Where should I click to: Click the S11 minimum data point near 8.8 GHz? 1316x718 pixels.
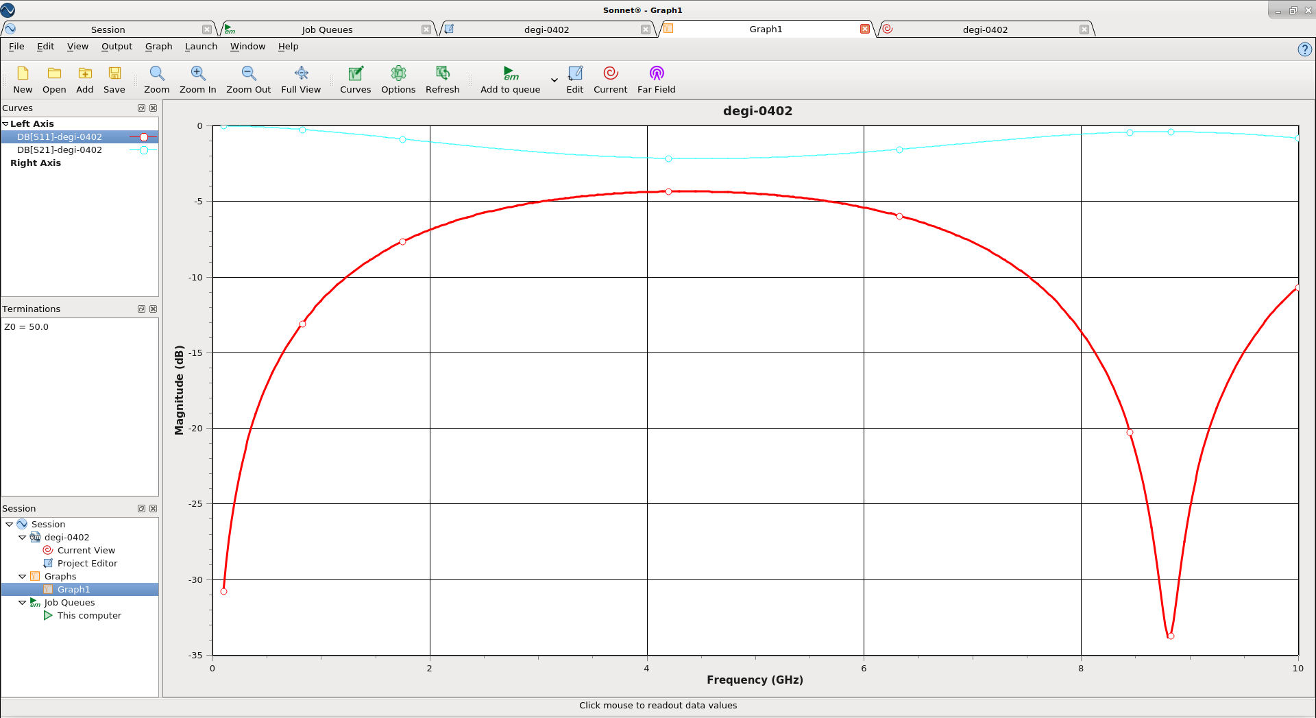tap(1171, 636)
